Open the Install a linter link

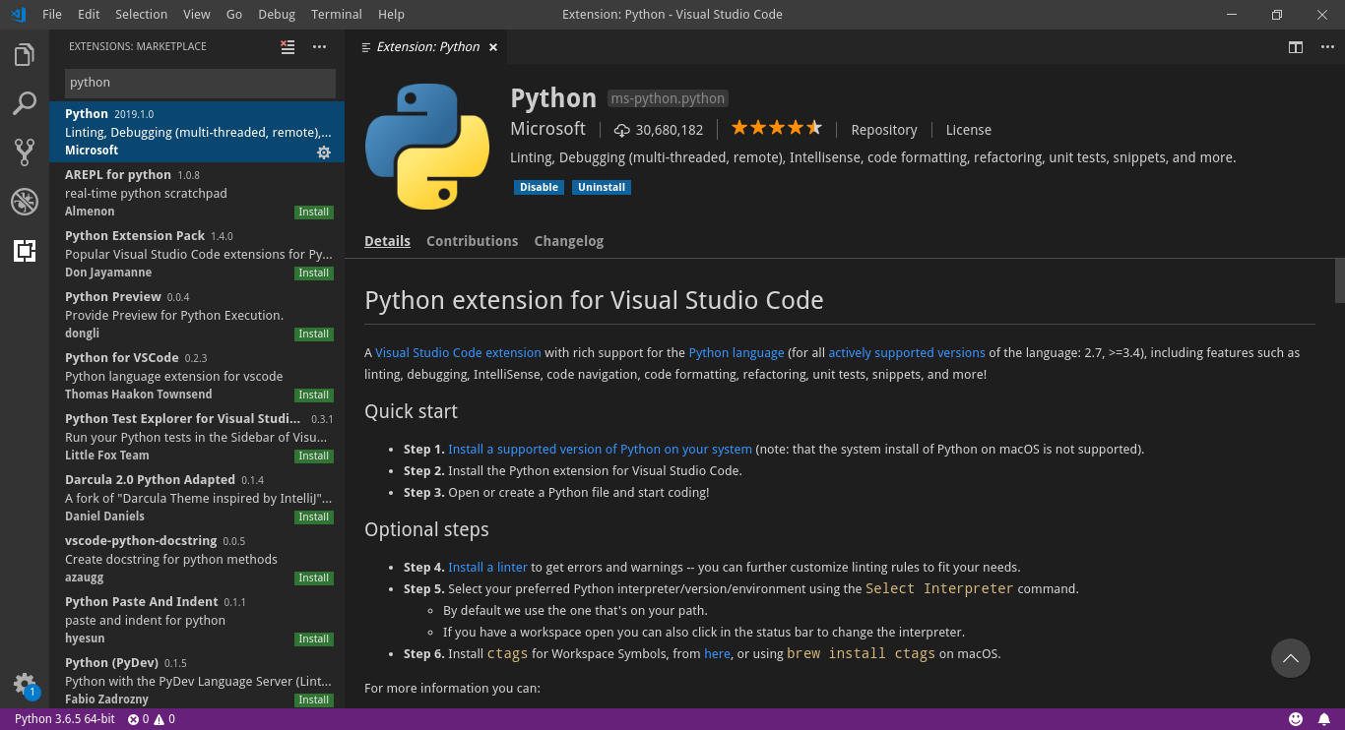[x=487, y=567]
